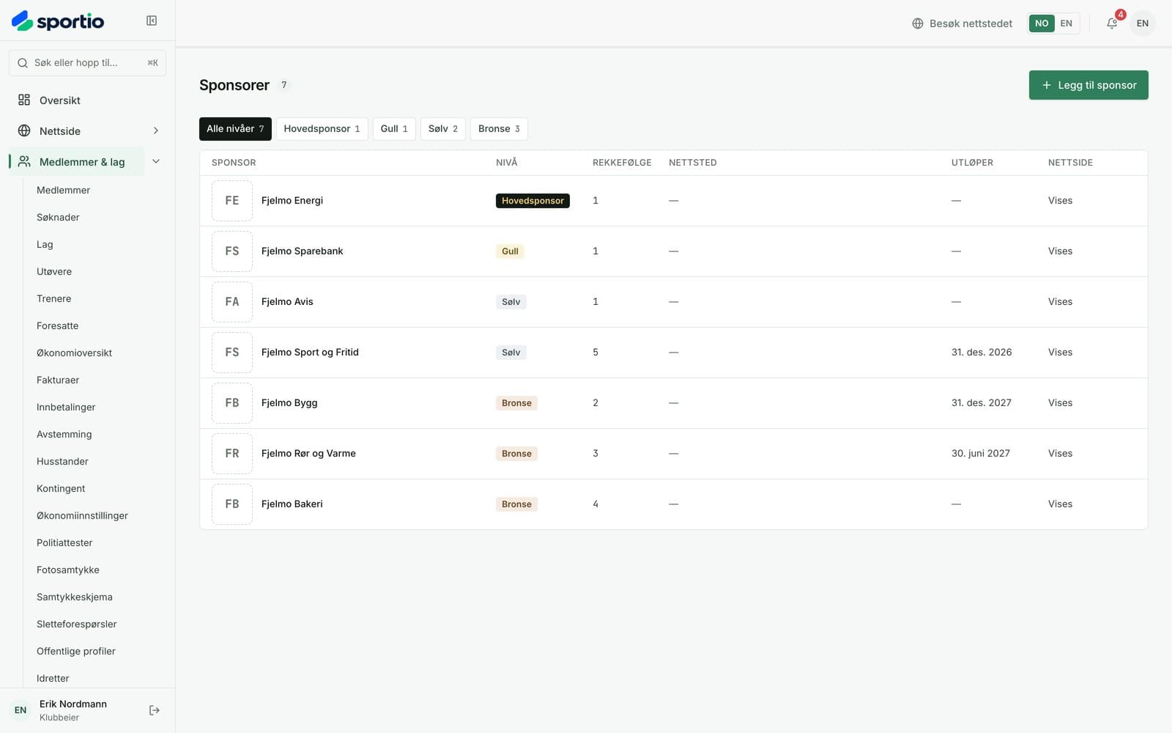Image resolution: width=1172 pixels, height=733 pixels.
Task: Click the FE logo placeholder for Fjelmo Energi
Action: (232, 201)
